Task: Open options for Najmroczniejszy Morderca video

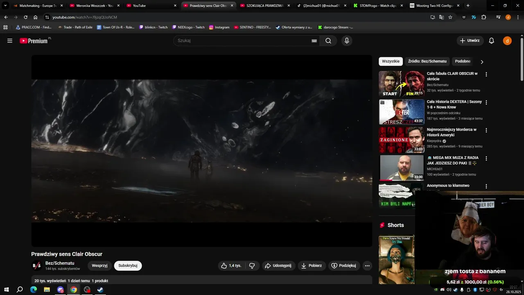Action: [x=486, y=130]
